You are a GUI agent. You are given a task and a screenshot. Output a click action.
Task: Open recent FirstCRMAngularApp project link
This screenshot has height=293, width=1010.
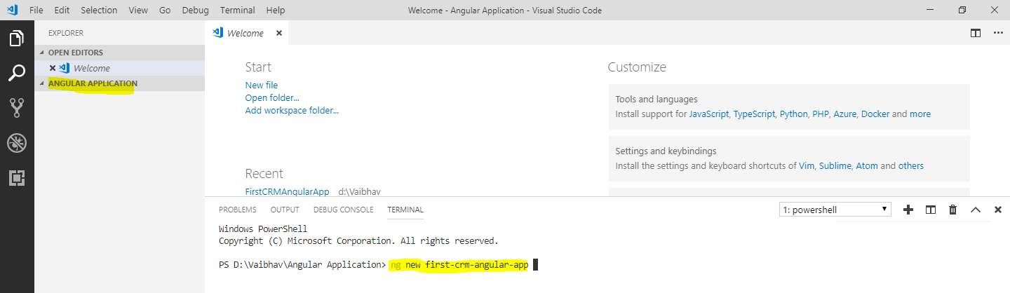[287, 191]
